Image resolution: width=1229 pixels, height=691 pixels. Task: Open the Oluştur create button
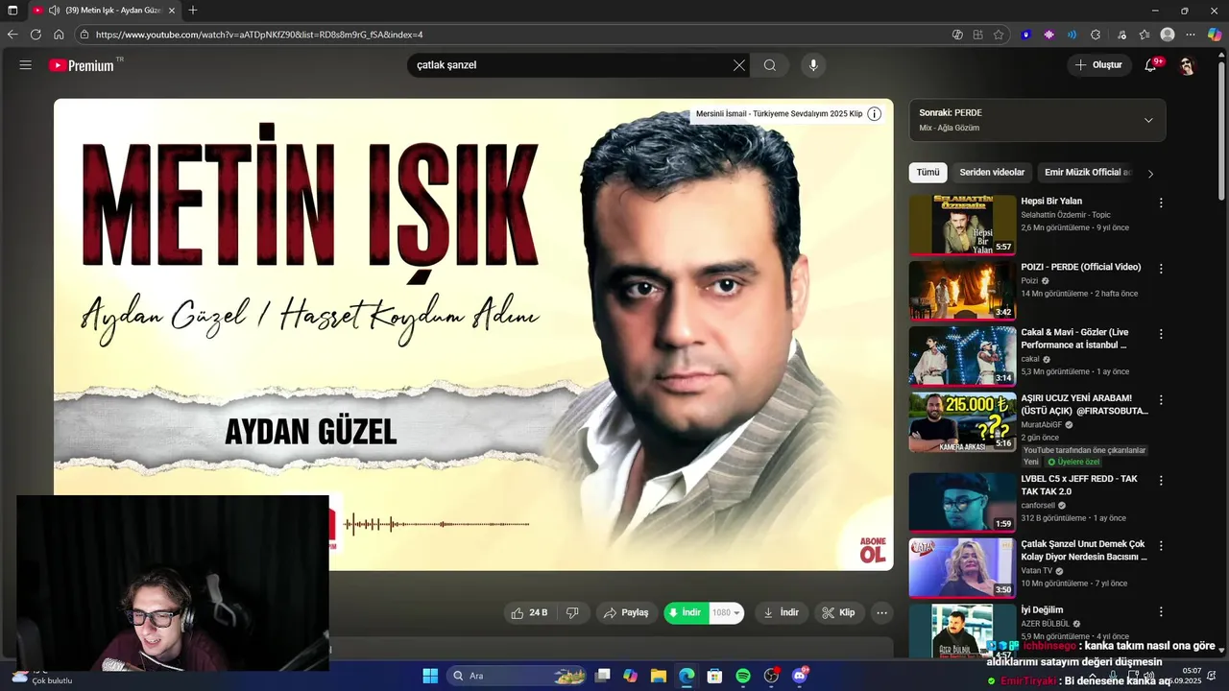point(1098,65)
